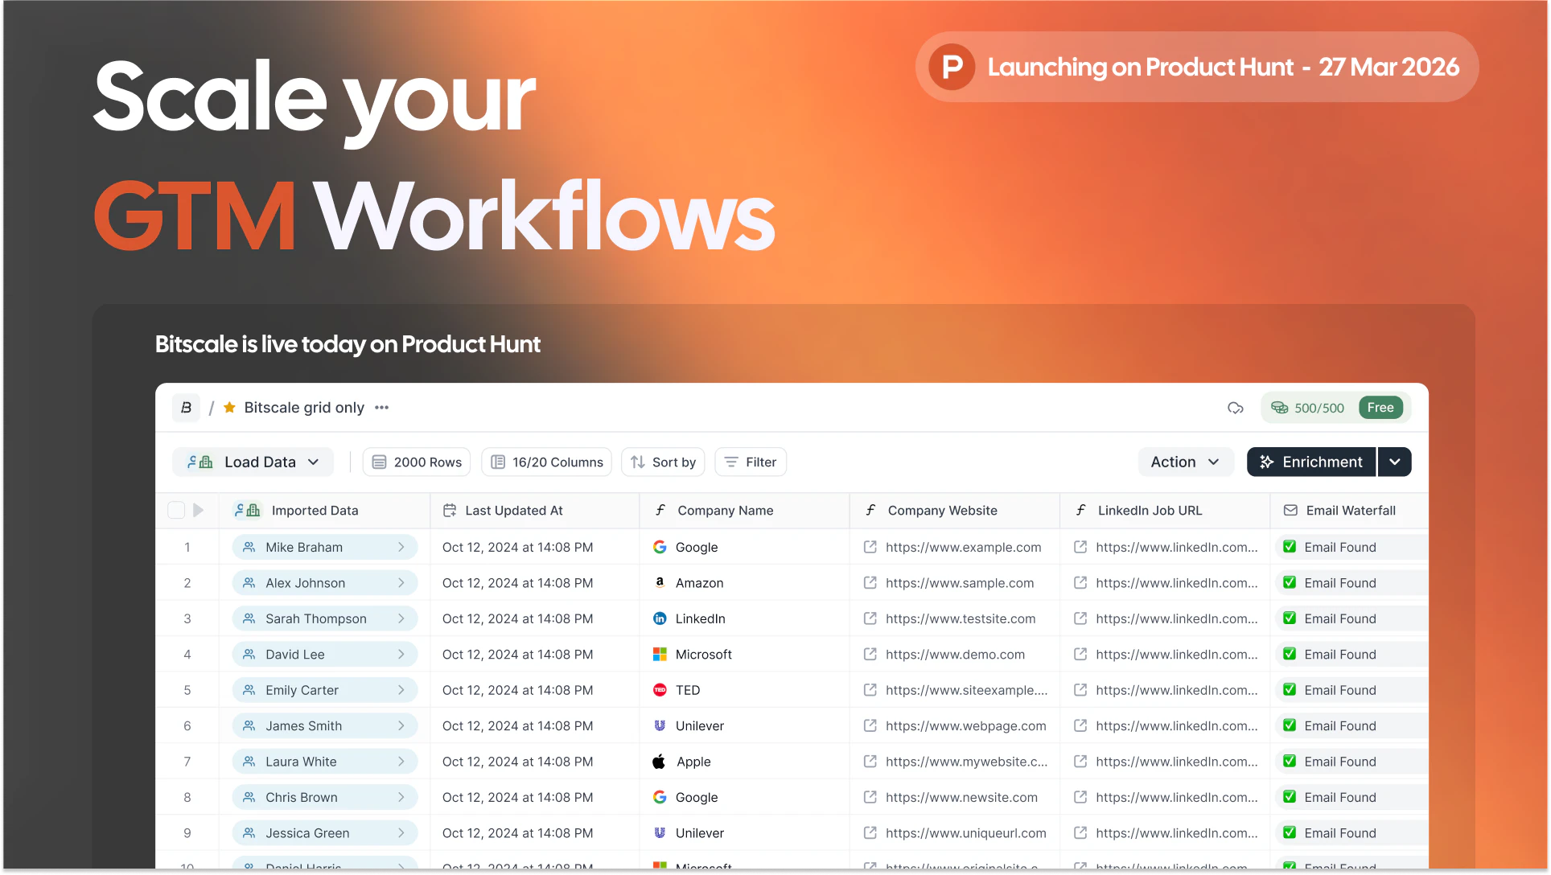The width and height of the screenshot is (1551, 875).
Task: Open external link icon for https://www.example.com
Action: tap(870, 547)
